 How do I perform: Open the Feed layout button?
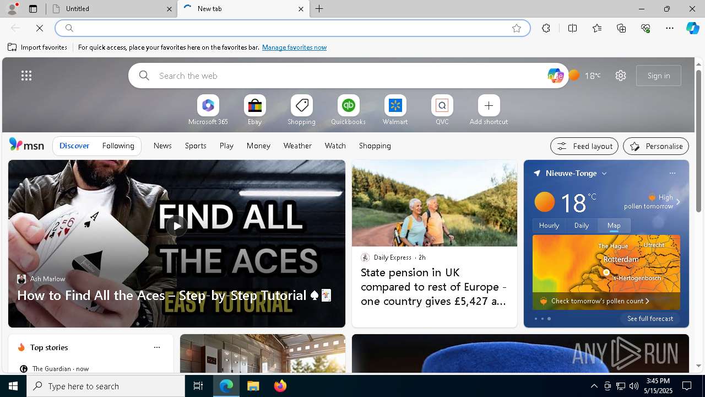pyautogui.click(x=584, y=146)
